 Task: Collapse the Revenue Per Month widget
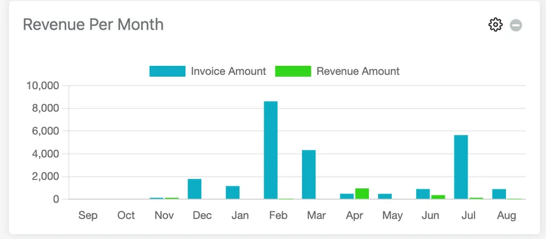point(516,25)
